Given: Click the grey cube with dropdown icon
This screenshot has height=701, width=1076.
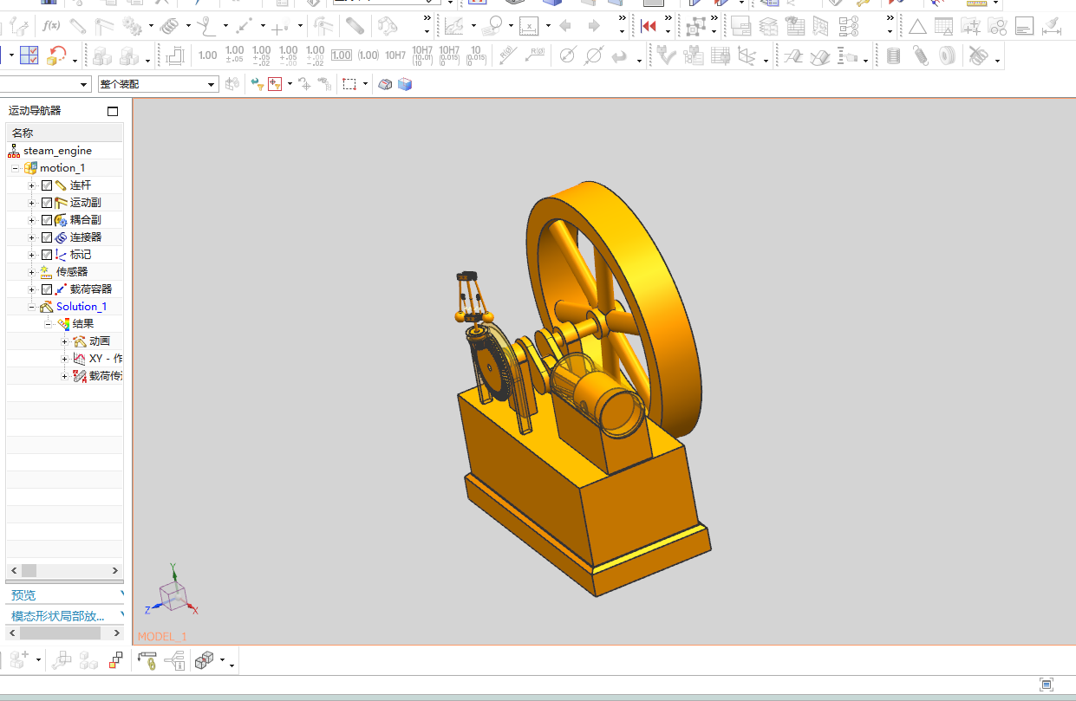Looking at the screenshot, I should click(205, 661).
